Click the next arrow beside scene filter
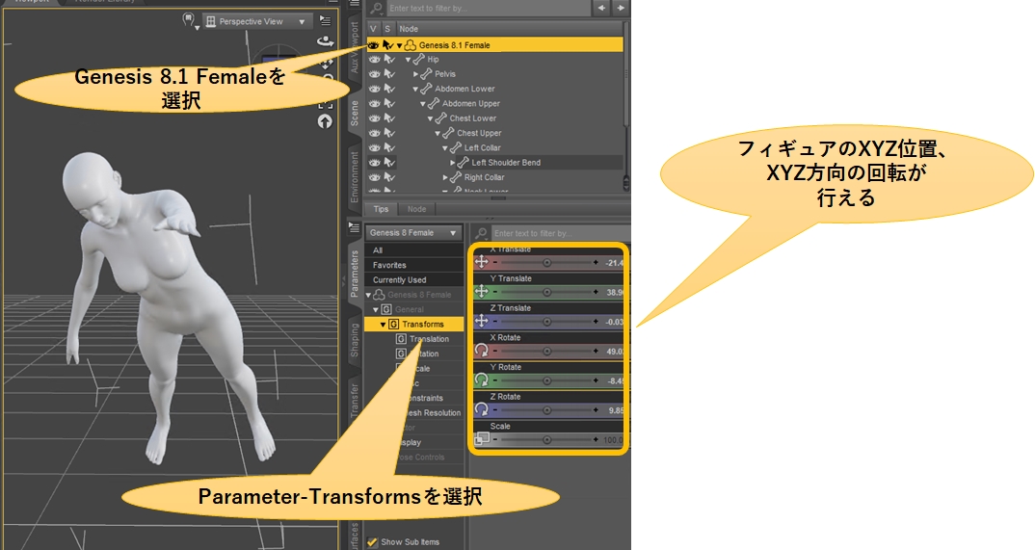Screen dimensions: 1035x550 click(x=622, y=9)
